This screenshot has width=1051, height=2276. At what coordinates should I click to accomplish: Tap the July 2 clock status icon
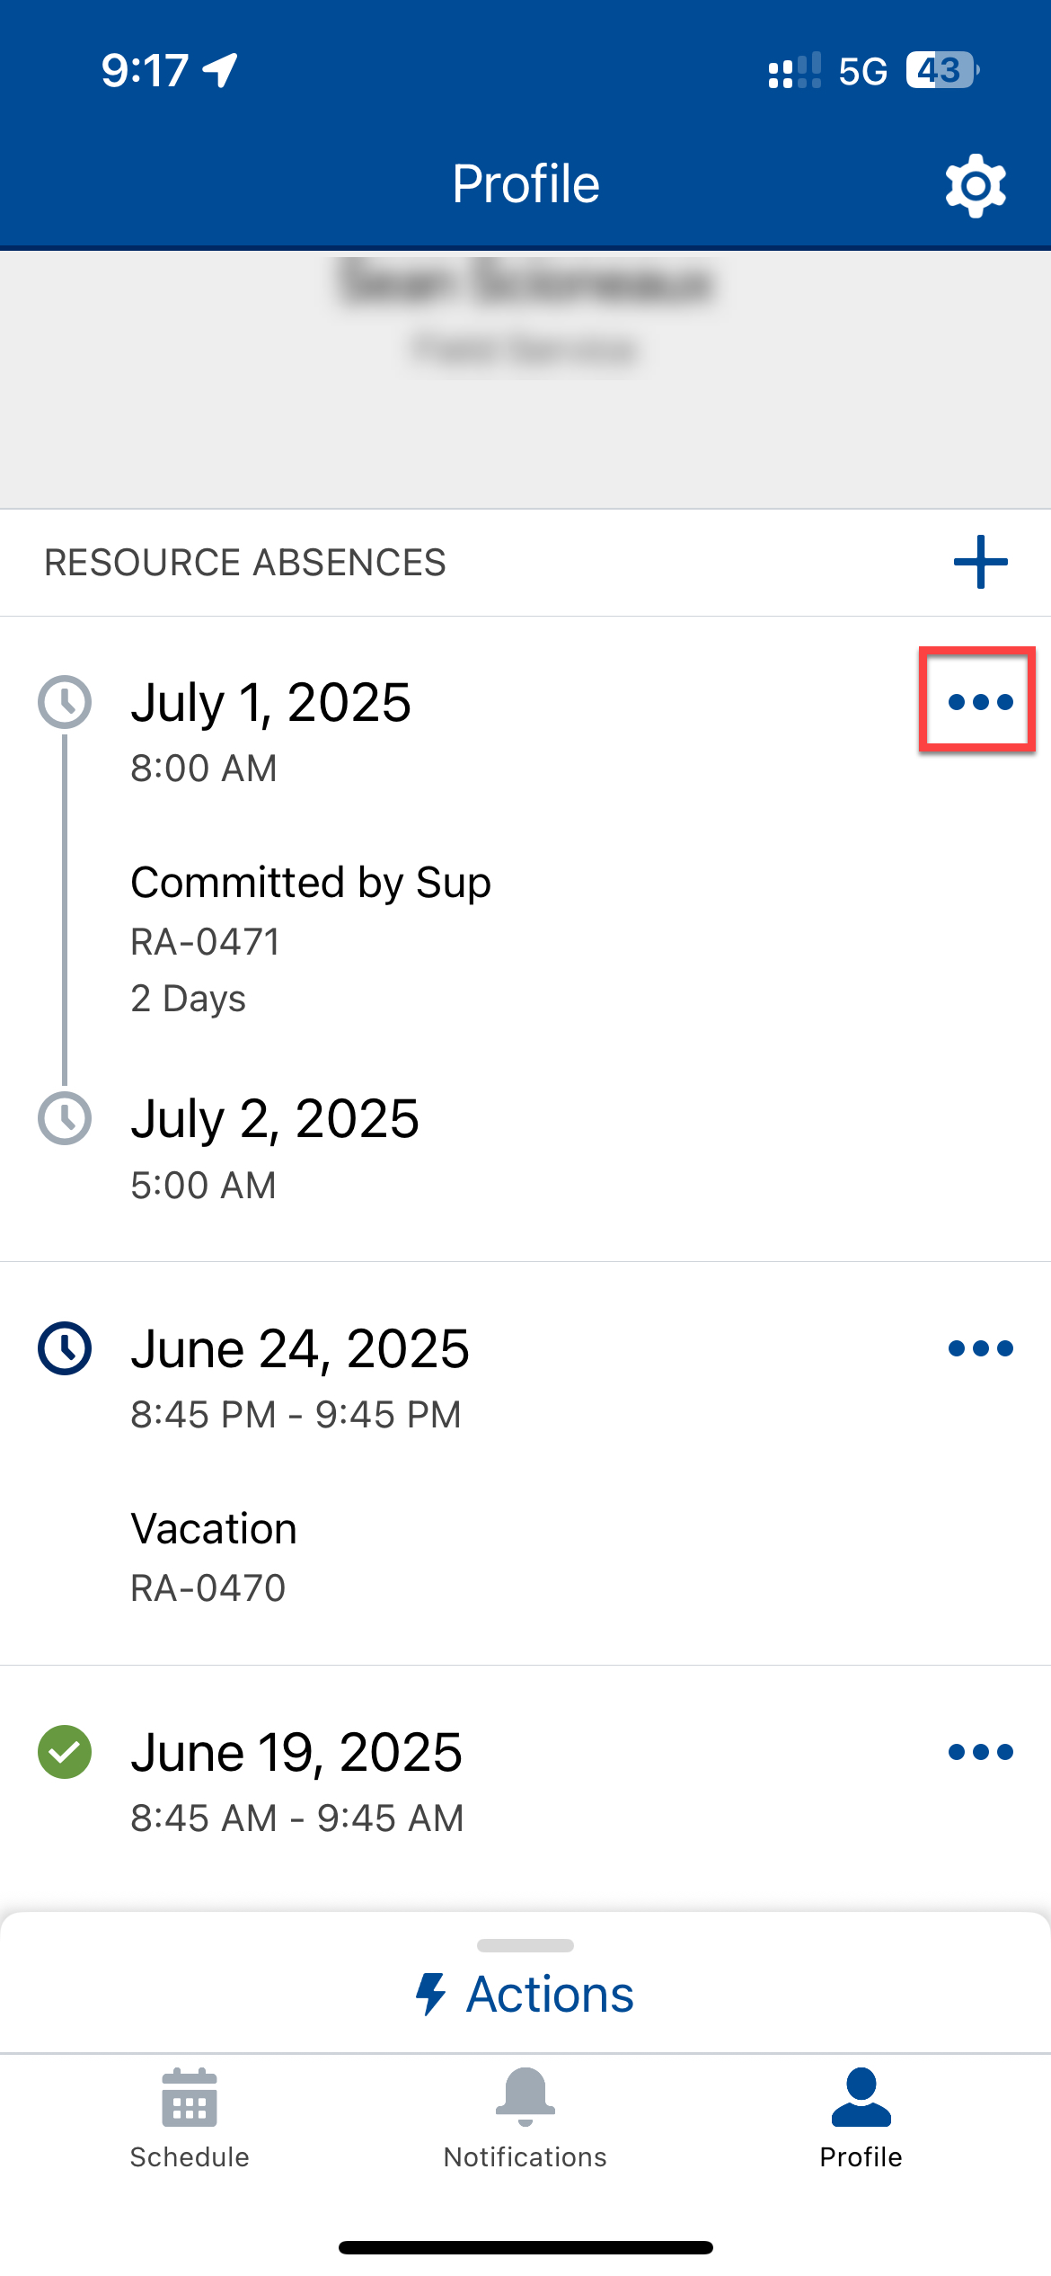65,1119
